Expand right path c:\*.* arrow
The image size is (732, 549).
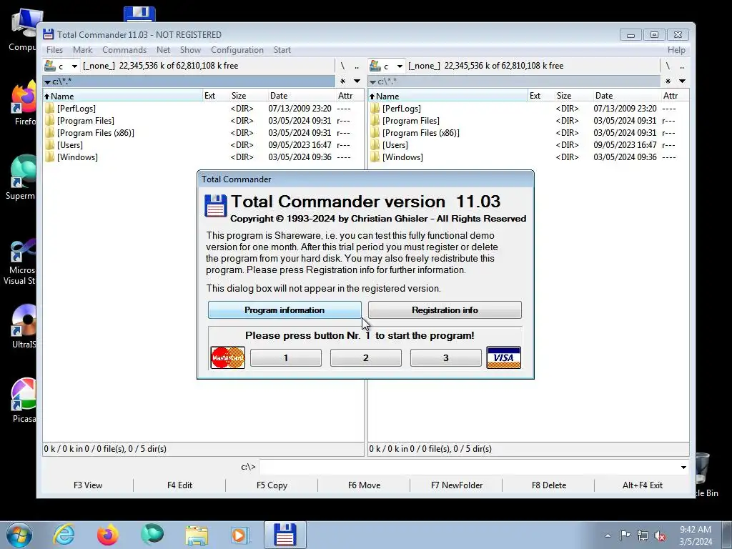pos(372,82)
